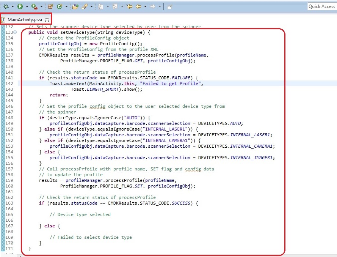Launch External Tools run icon
Image resolution: width=337 pixels, height=257 pixels.
(34, 6)
